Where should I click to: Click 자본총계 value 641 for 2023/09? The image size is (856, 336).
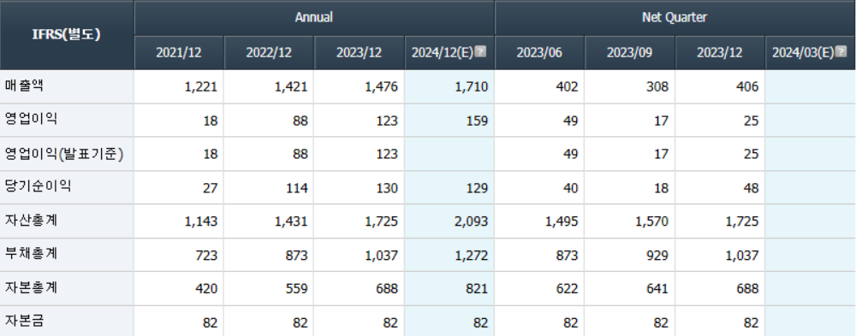(657, 289)
